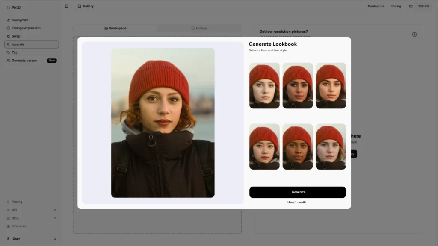Click the PiktID logo
The image size is (438, 246).
[x=13, y=7]
